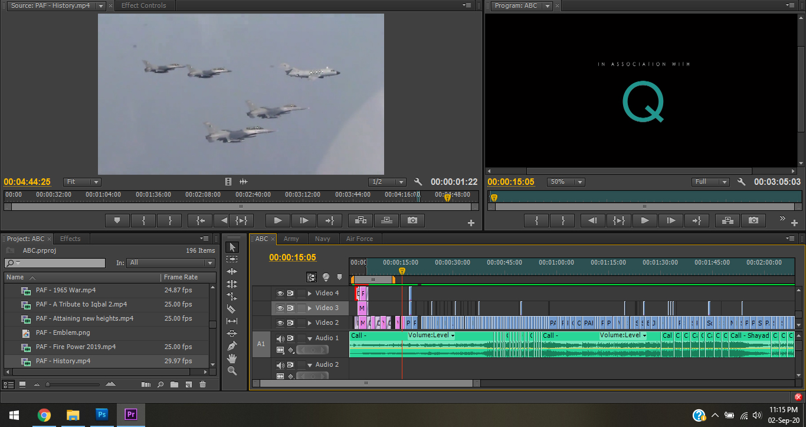Open the In: All search scope dropdown
The image size is (806, 427).
coord(171,263)
